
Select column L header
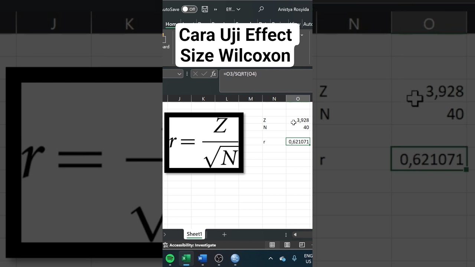tap(227, 99)
